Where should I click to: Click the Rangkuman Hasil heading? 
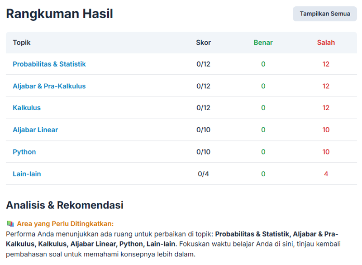point(59,14)
